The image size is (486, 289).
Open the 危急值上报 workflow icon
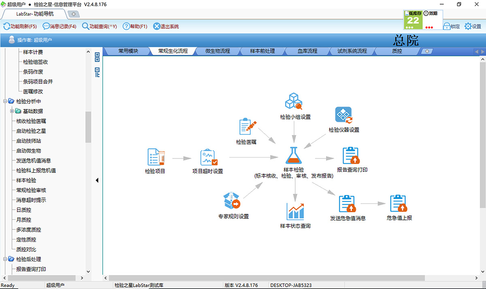click(399, 204)
